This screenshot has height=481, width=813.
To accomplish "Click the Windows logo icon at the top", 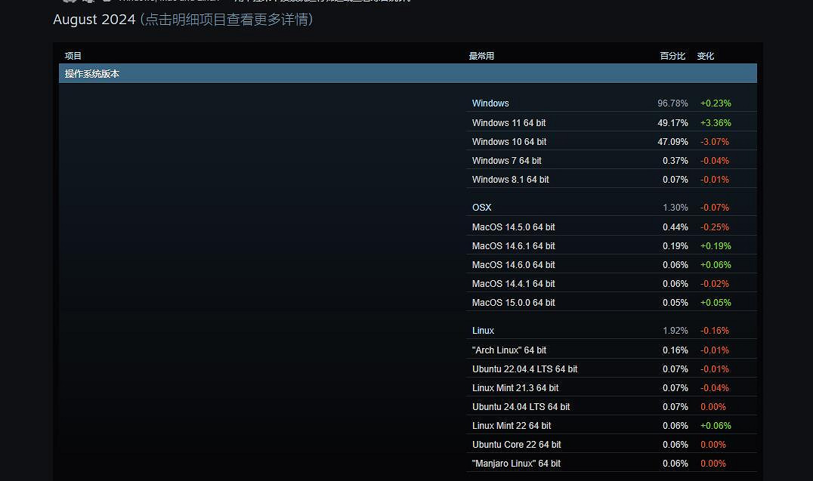I will pos(70,2).
